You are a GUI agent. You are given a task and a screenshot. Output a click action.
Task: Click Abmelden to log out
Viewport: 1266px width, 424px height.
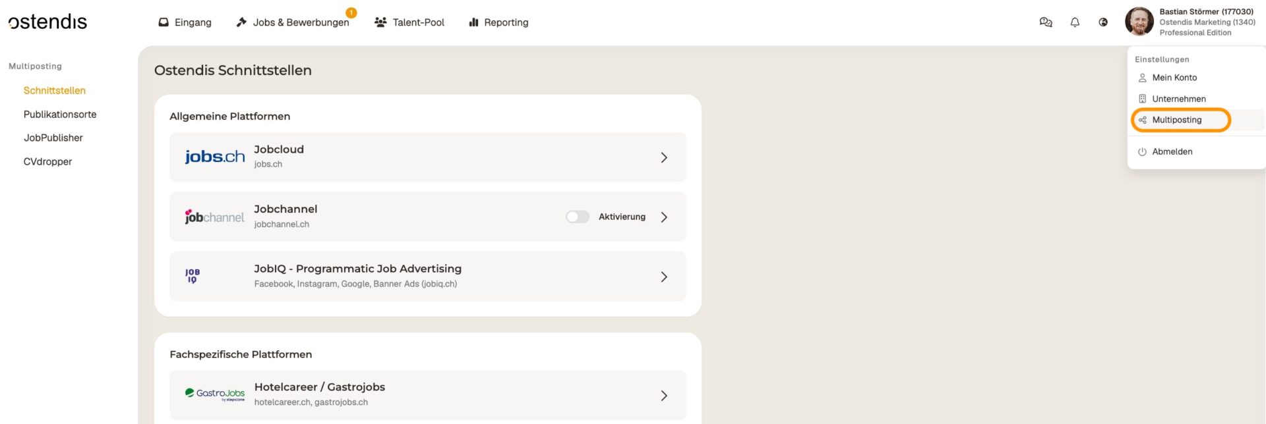pos(1172,151)
